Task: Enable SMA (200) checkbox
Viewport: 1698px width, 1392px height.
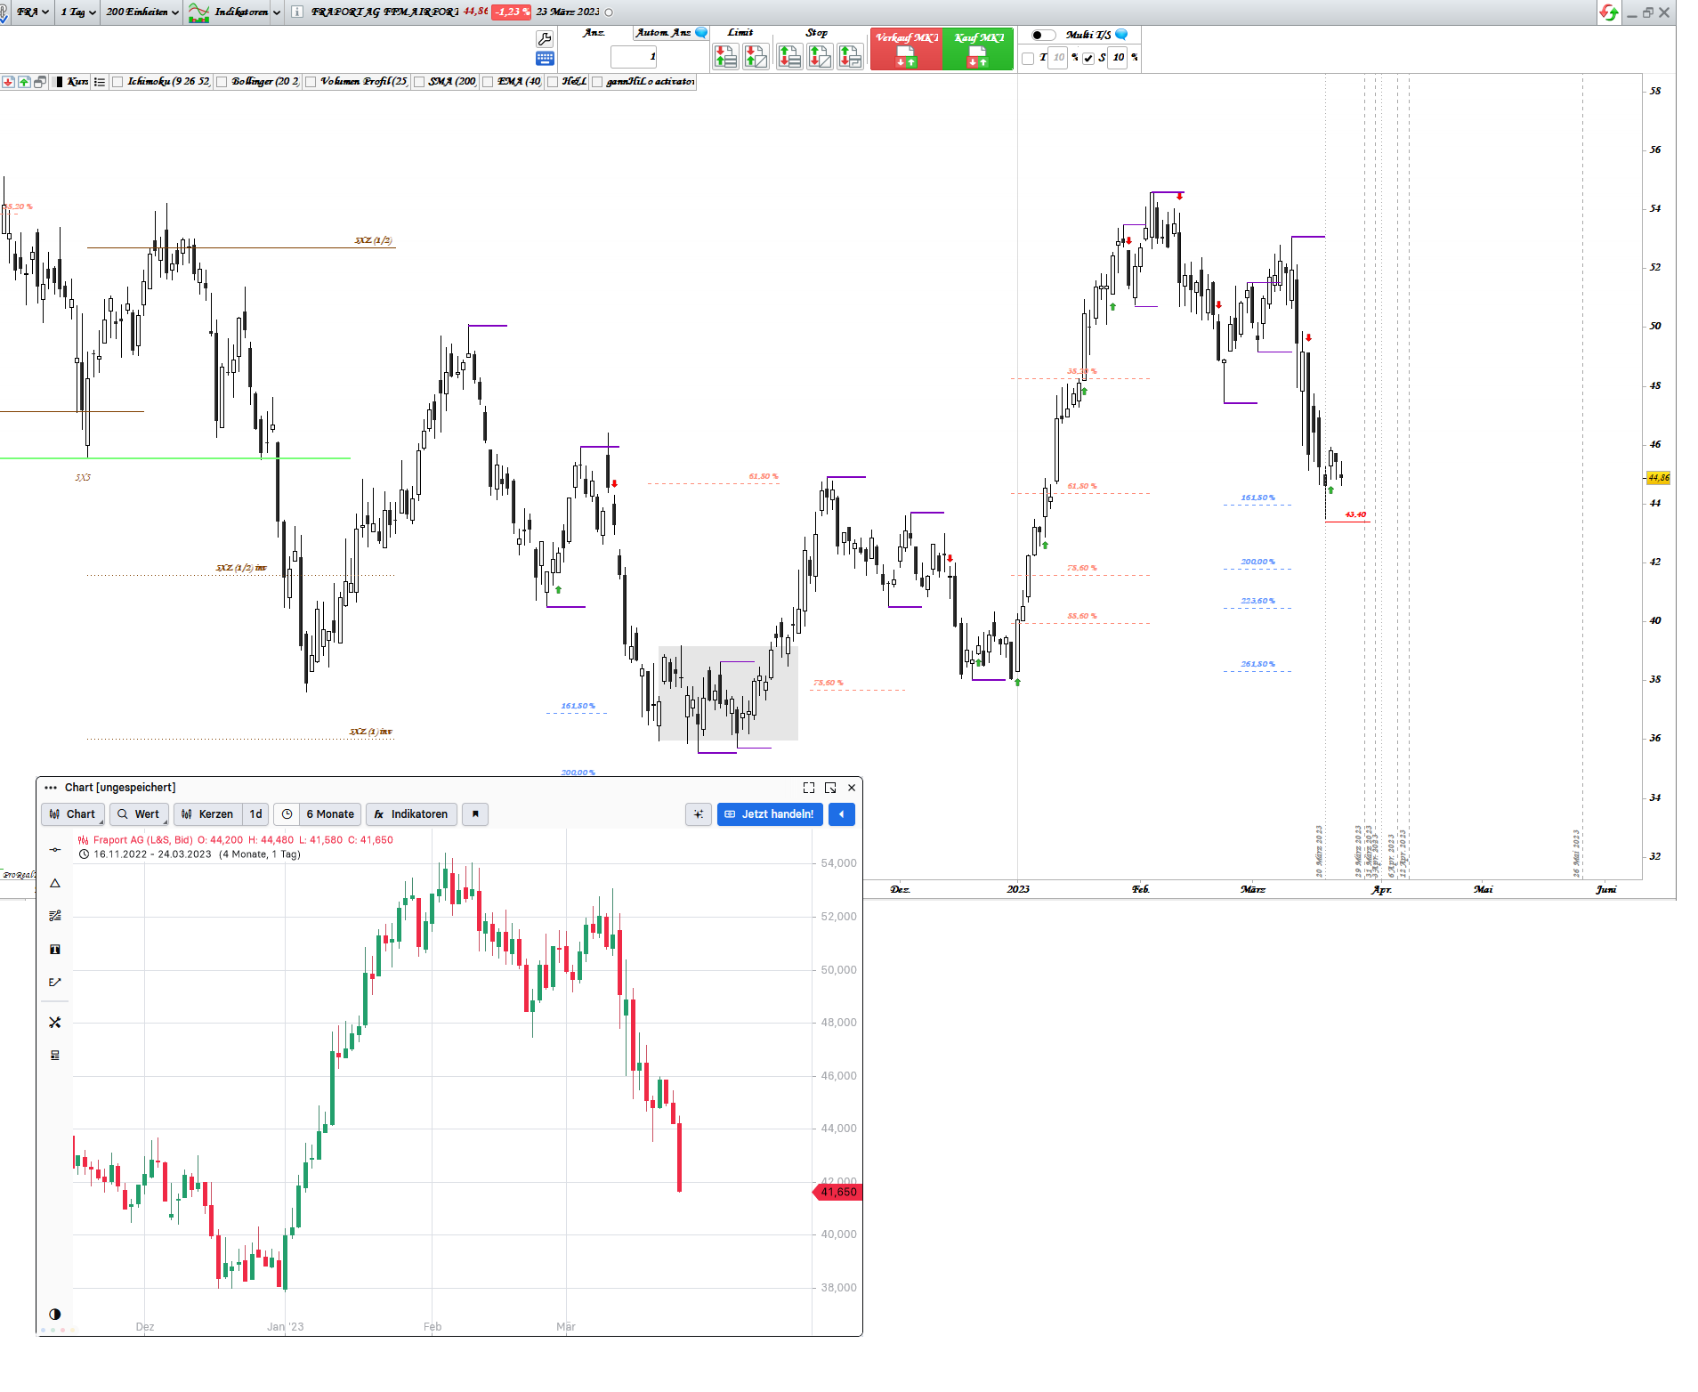Action: point(419,82)
